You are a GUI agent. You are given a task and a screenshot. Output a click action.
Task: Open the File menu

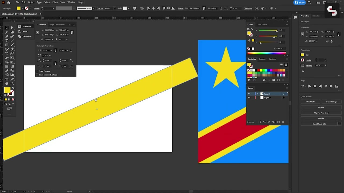17,2
